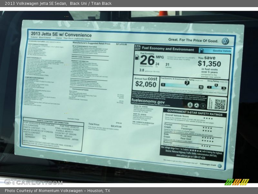Click the middle round agency seal
Viewport: 258px width, 194px height.
click(196, 105)
